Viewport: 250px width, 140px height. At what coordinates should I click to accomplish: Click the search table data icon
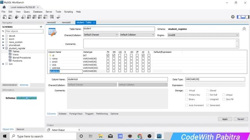pos(52,17)
